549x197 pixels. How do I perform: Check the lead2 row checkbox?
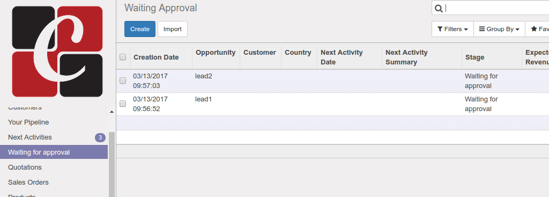coord(123,81)
